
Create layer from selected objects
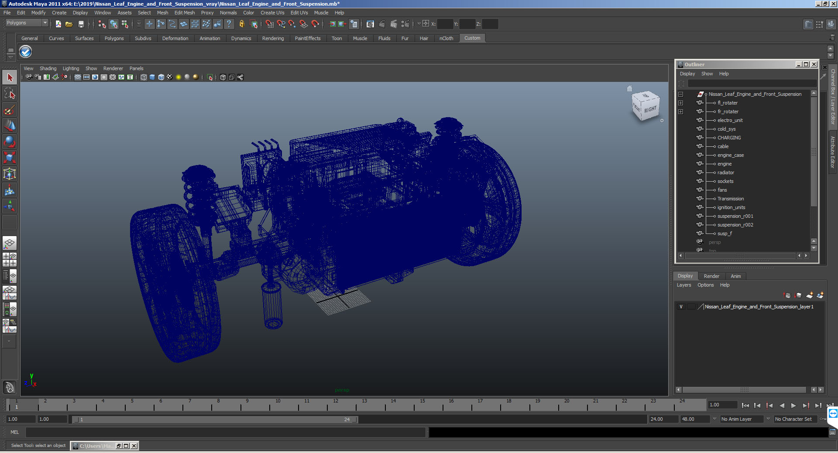pos(820,295)
